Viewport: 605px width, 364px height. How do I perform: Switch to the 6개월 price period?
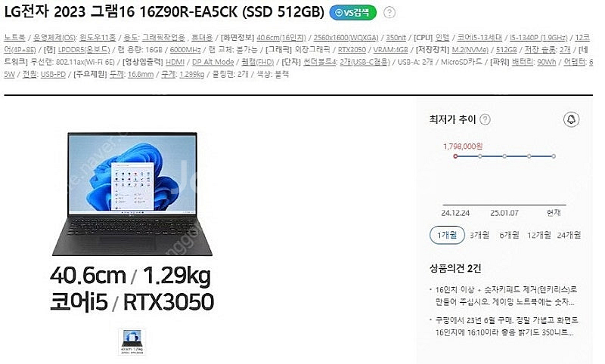click(509, 235)
